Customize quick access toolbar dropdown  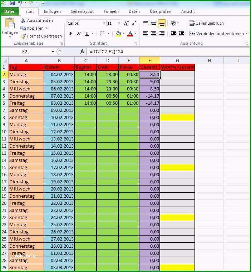[x=43, y=3]
